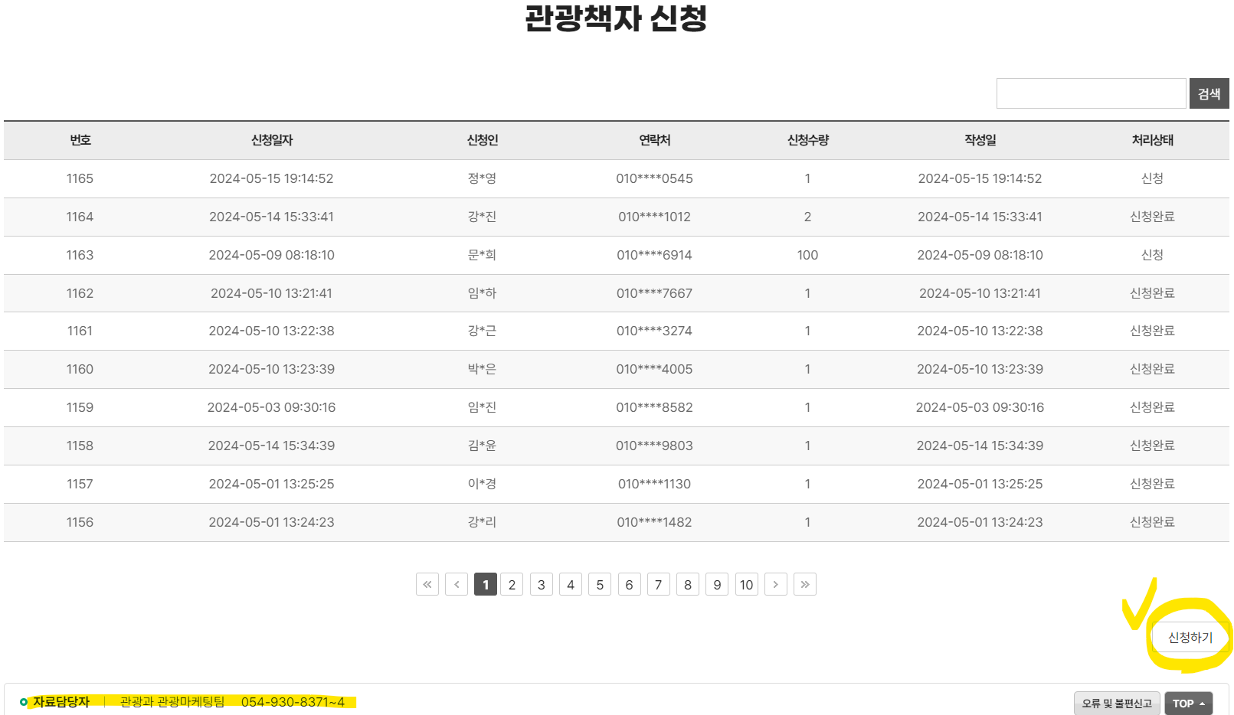
Task: Go to pagination page 6
Action: tap(629, 584)
